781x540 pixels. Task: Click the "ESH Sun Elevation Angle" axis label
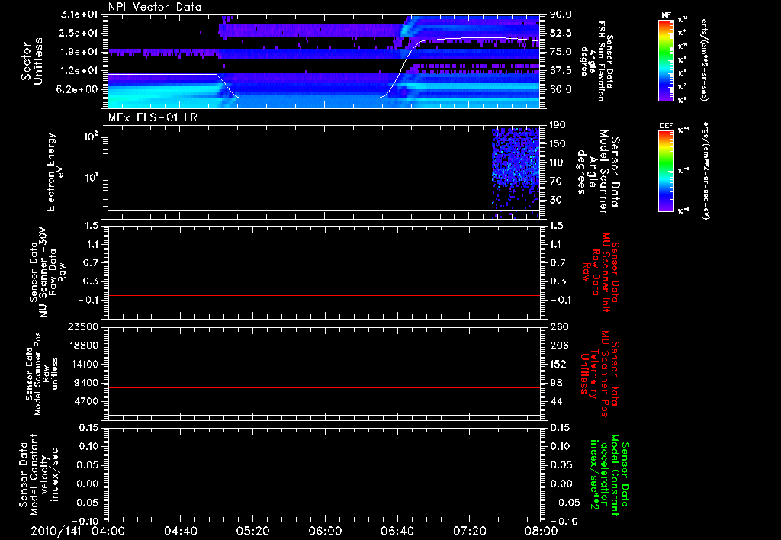596,61
